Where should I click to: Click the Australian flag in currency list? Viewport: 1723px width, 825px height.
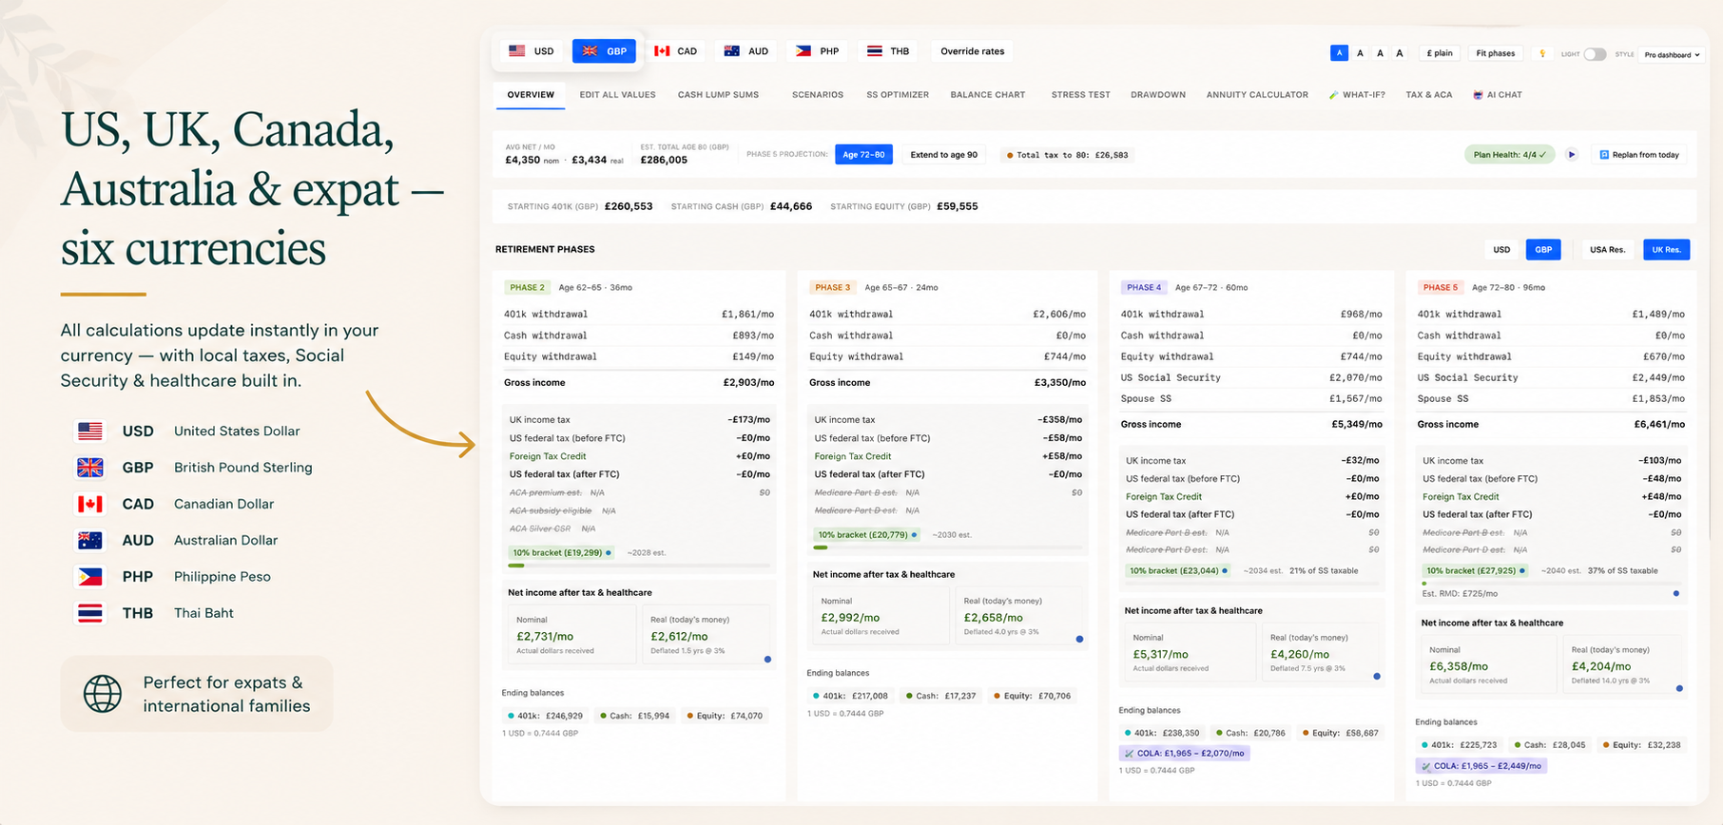pos(90,540)
